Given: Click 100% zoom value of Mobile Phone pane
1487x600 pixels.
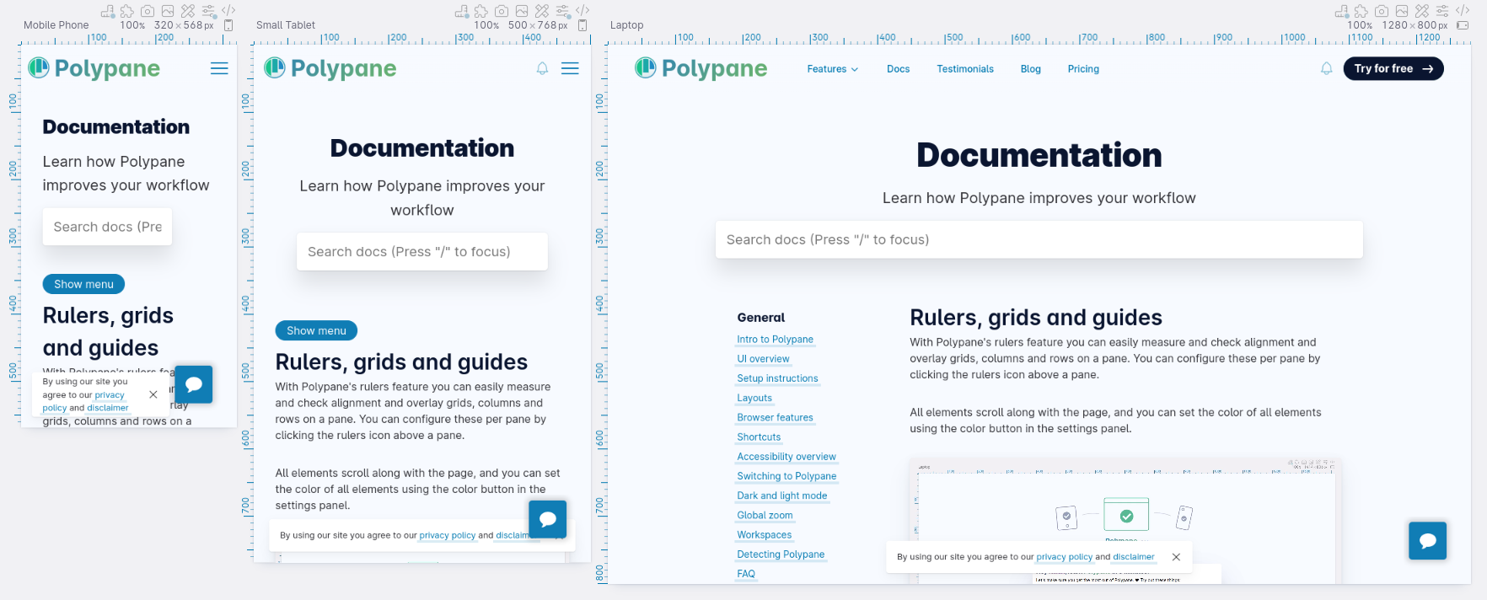Looking at the screenshot, I should (132, 25).
